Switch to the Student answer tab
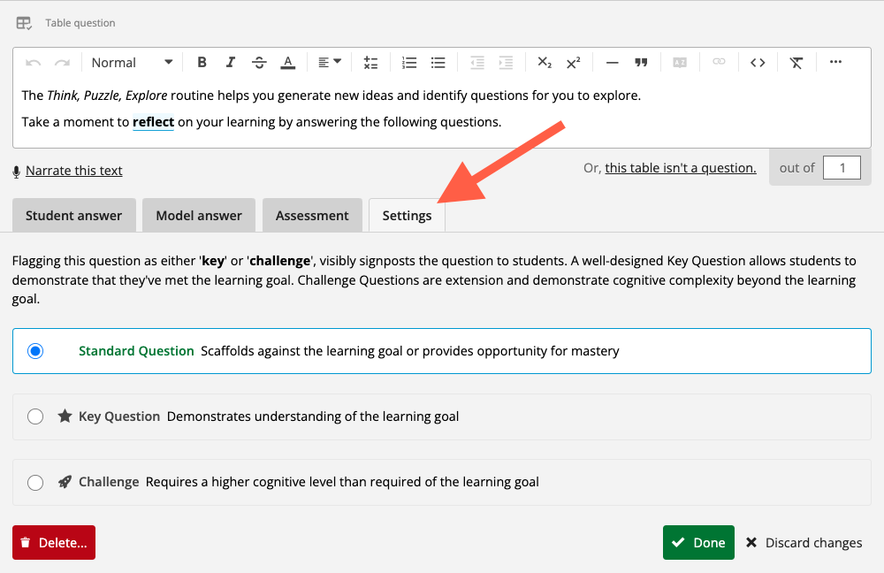 [x=74, y=216]
